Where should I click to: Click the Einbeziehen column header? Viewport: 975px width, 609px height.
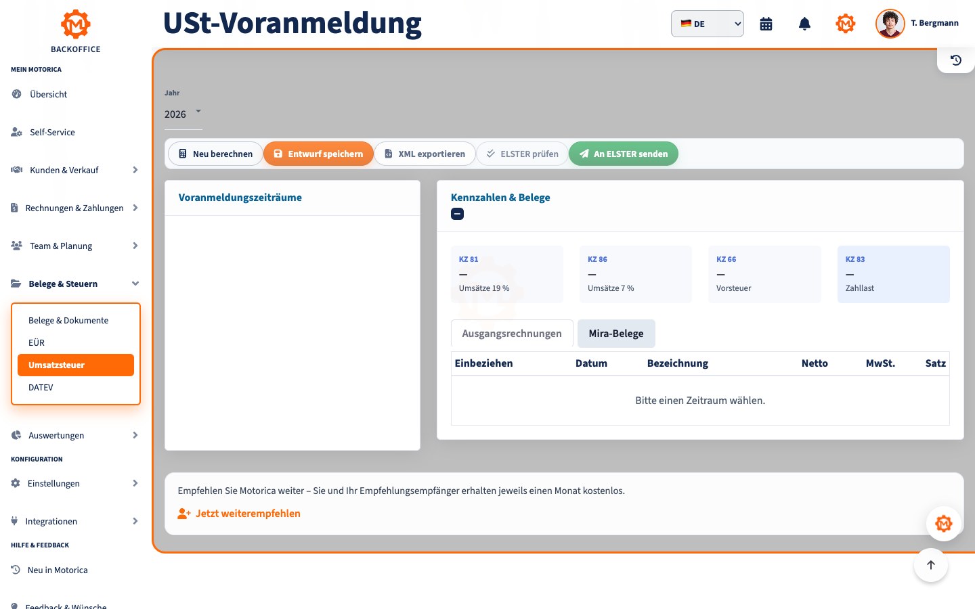click(x=483, y=363)
